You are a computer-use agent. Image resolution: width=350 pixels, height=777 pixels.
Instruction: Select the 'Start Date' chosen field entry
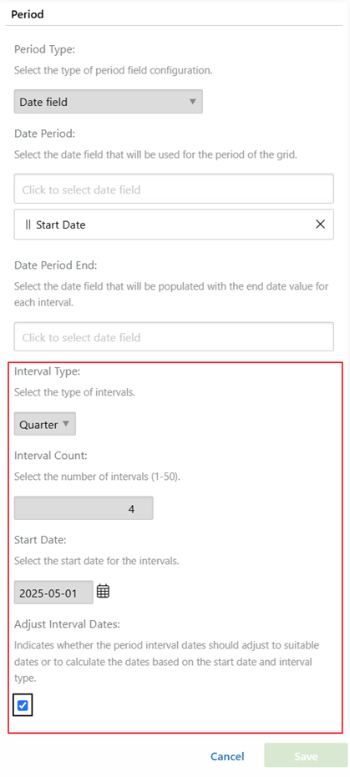[174, 225]
